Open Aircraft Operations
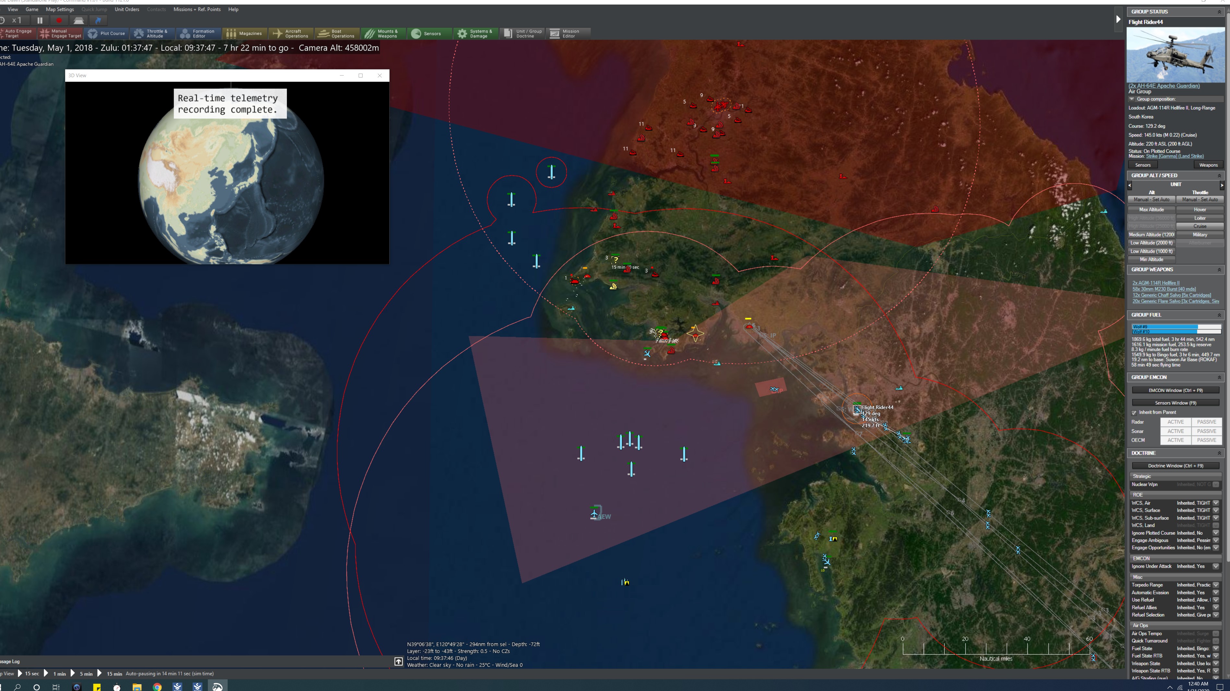The image size is (1230, 691). click(291, 33)
